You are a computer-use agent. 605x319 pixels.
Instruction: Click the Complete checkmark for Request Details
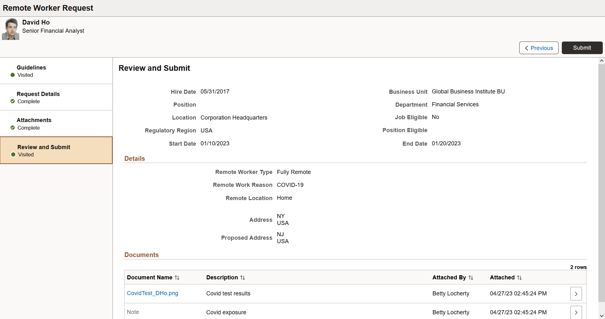coord(13,101)
